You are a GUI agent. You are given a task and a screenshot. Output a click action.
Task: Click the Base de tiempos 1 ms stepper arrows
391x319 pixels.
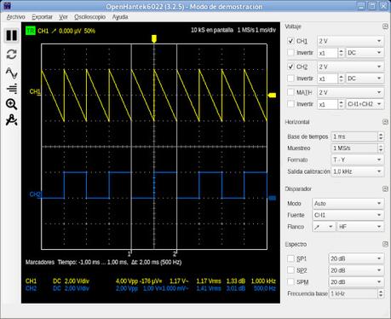pyautogui.click(x=381, y=136)
